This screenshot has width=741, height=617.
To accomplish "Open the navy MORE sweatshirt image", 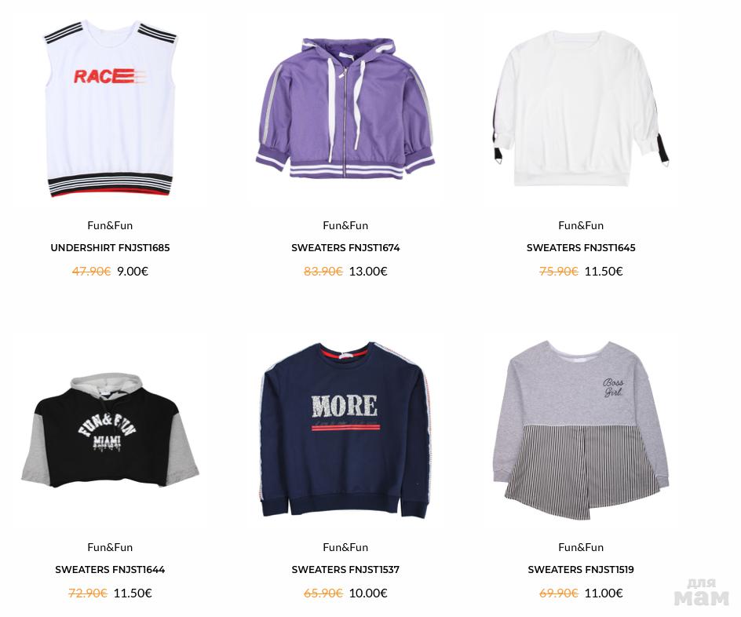I will 345,430.
